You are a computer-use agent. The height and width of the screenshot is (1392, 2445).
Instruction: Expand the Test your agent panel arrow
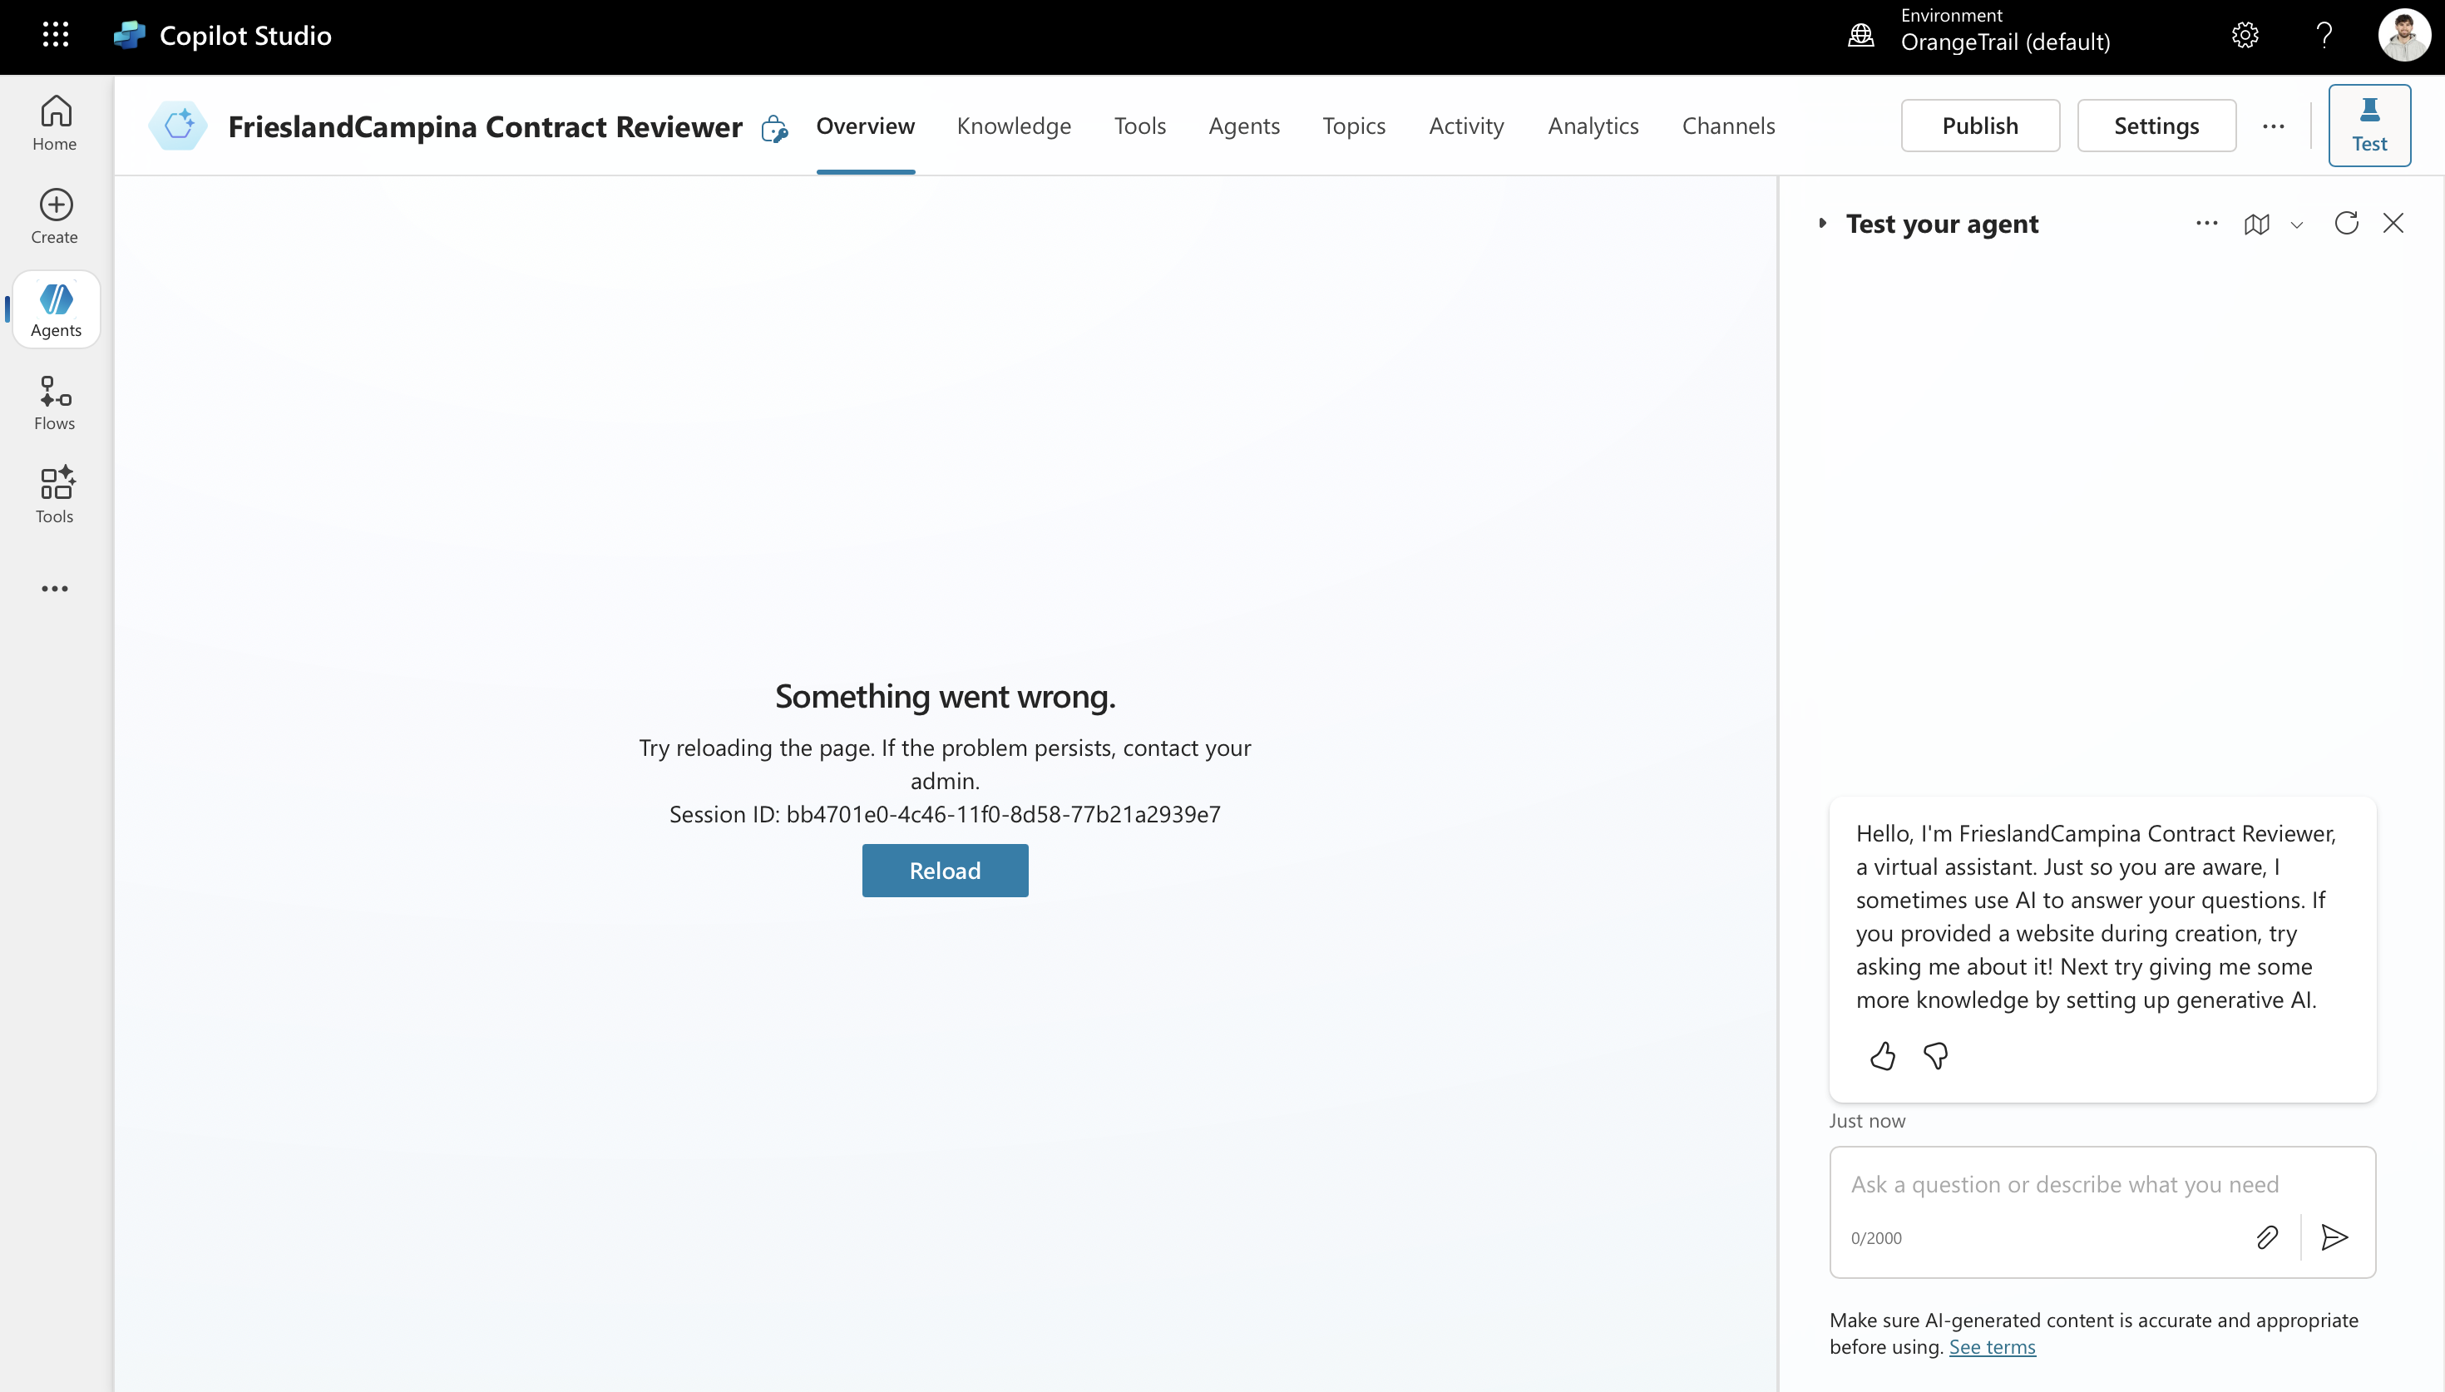1823,223
